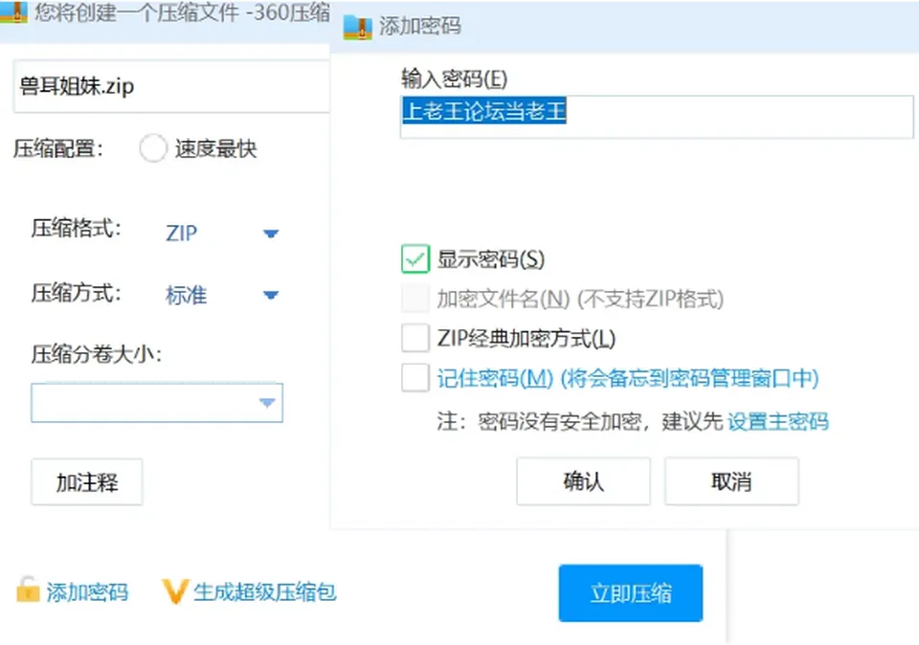Click the V icon beside 生成超级压缩包
The image size is (919, 645).
(x=175, y=591)
